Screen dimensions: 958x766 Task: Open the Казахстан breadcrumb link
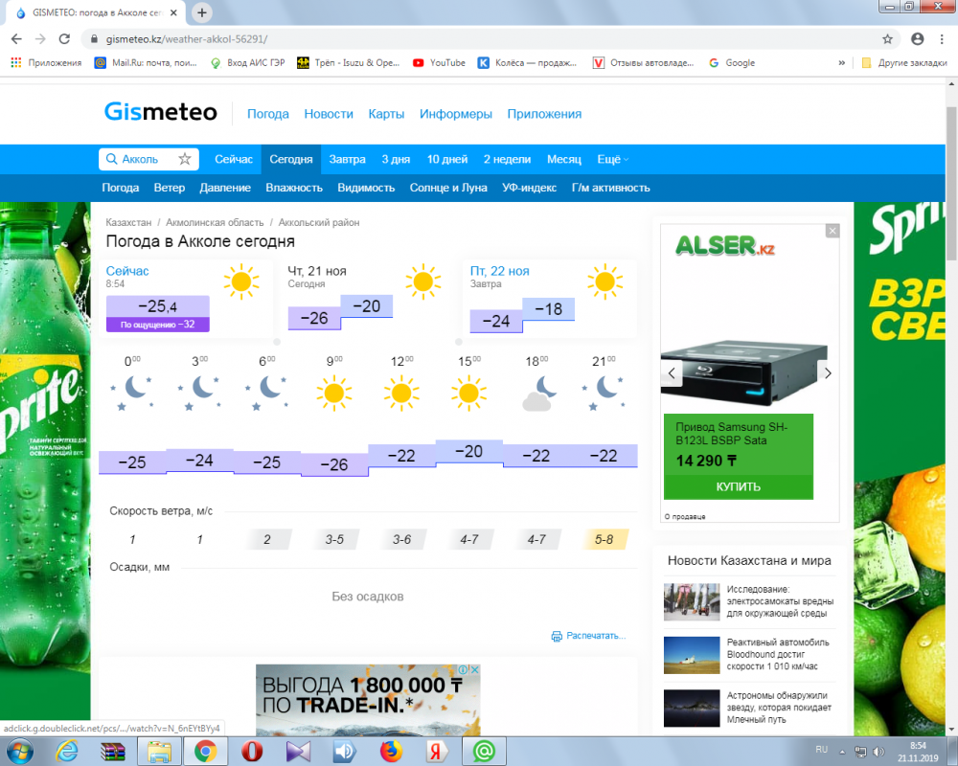click(x=128, y=222)
